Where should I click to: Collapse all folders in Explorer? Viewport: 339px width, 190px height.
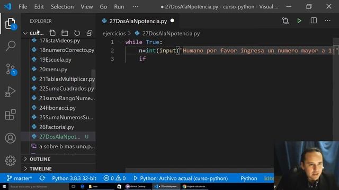coord(90,33)
